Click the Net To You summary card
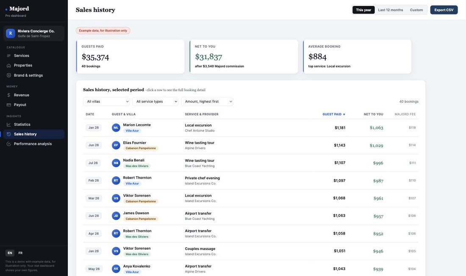This screenshot has width=466, height=276. 244,57
